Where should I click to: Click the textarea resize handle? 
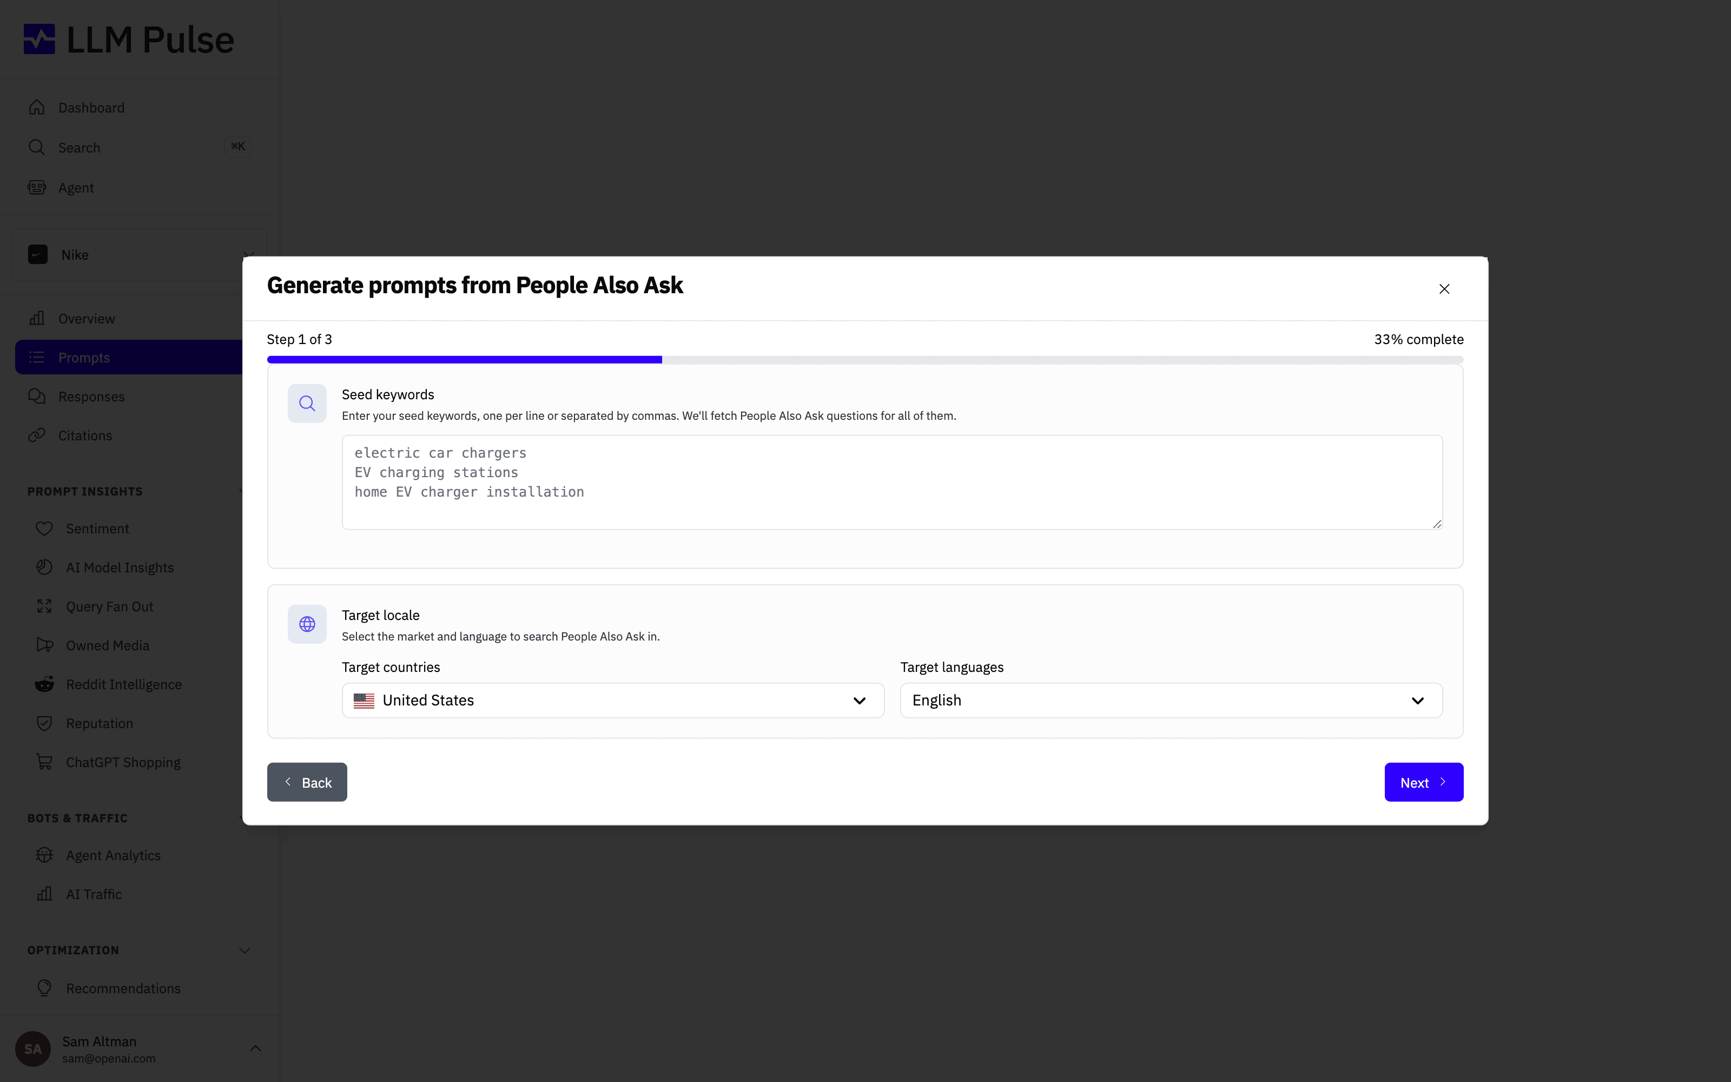[1436, 524]
